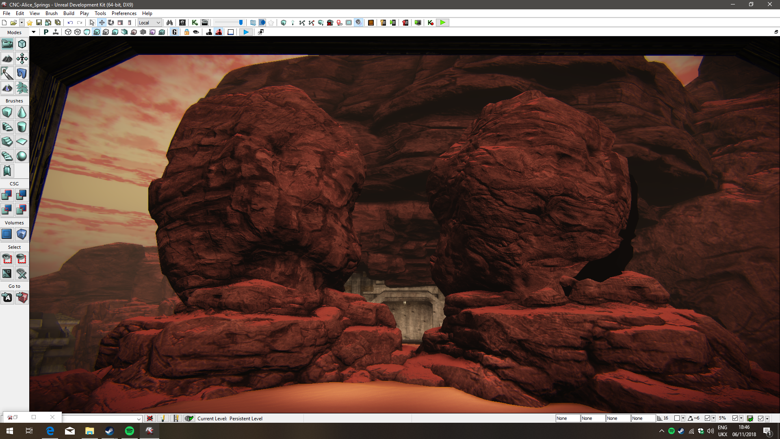This screenshot has width=780, height=439.
Task: Click Current Level Persistent Level text
Action: click(230, 419)
